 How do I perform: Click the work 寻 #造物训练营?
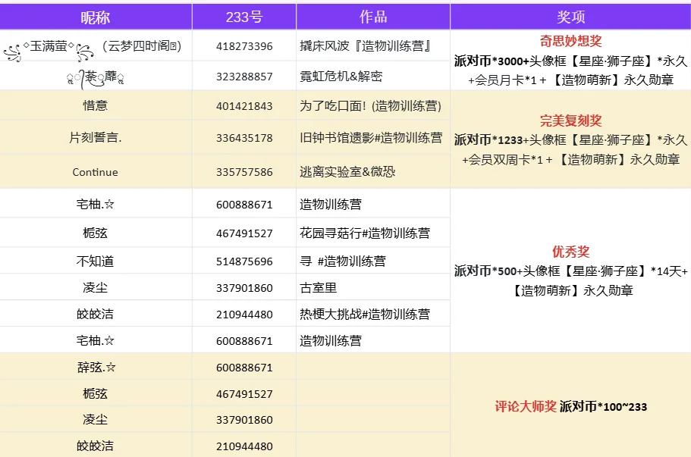click(343, 261)
